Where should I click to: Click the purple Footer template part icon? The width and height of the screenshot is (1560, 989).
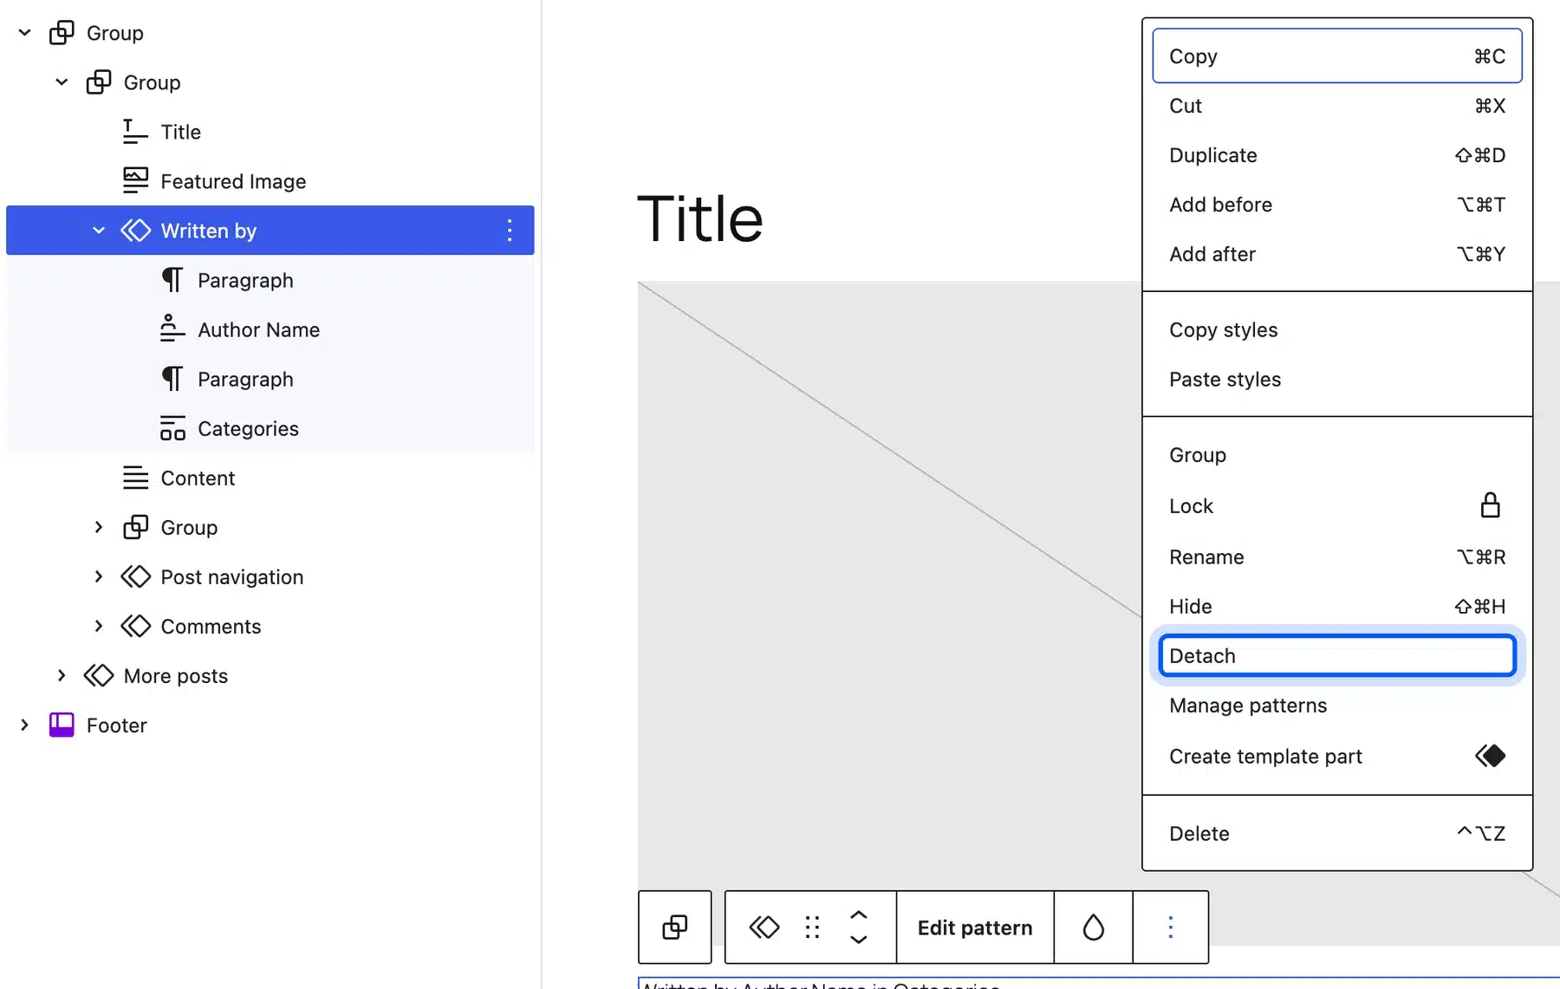[62, 725]
